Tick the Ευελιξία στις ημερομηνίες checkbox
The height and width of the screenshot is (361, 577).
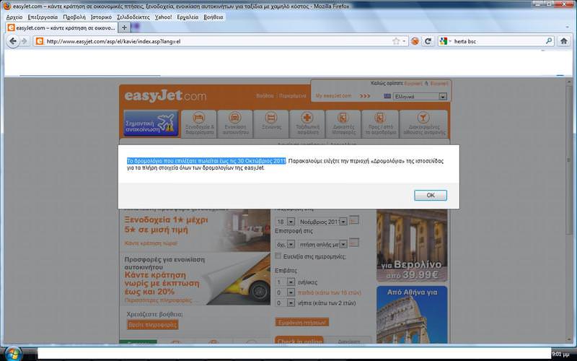(x=278, y=256)
